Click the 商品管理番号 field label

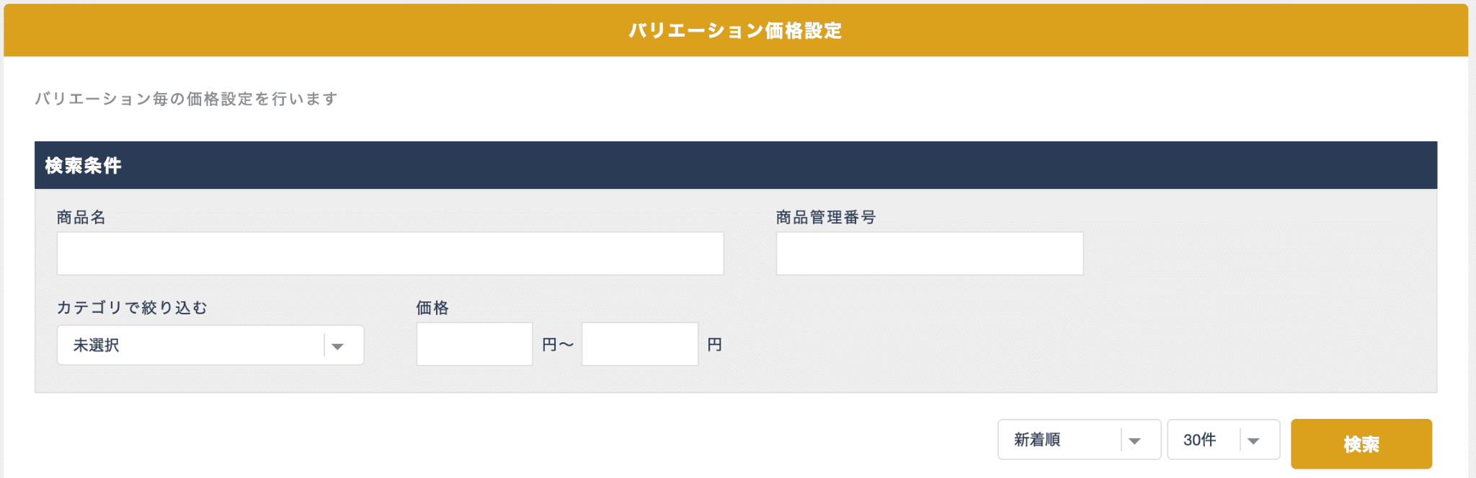tap(826, 217)
